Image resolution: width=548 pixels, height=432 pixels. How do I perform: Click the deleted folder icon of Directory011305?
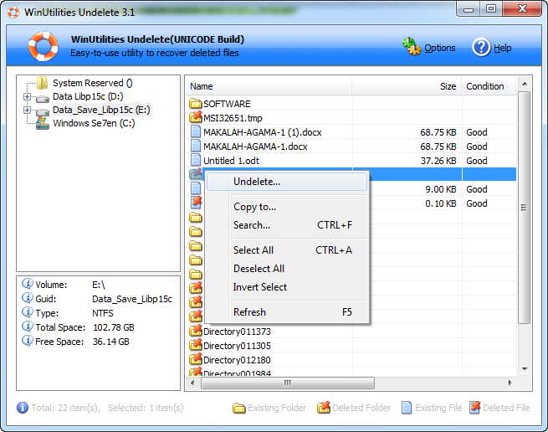[196, 345]
